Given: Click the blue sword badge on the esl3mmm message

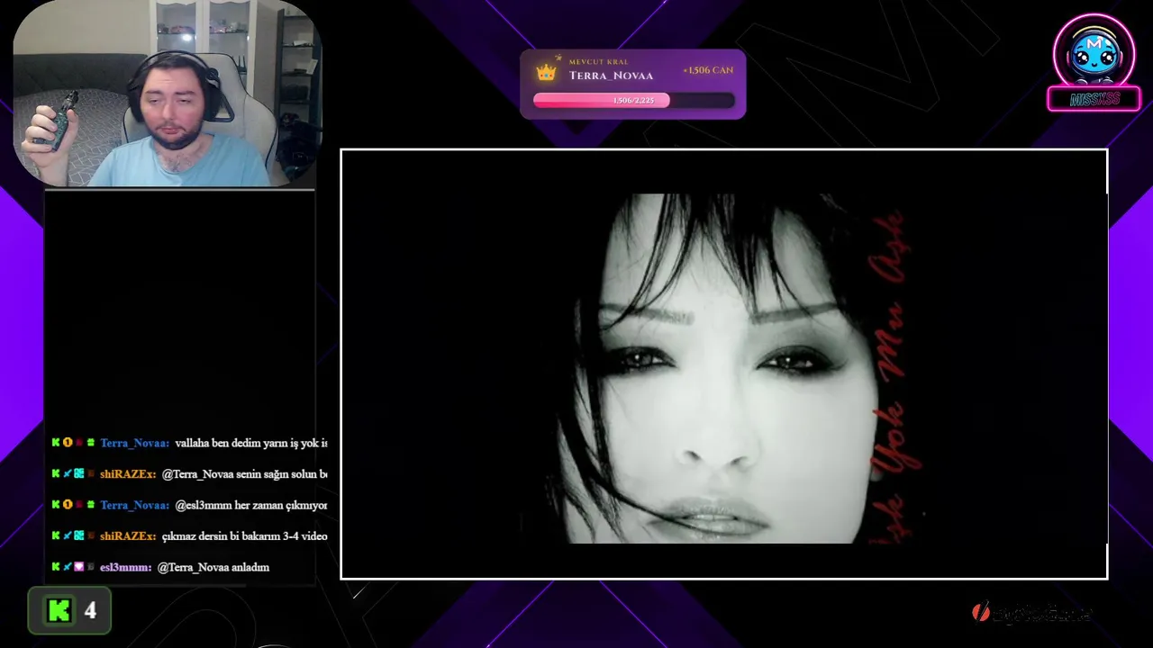Looking at the screenshot, I should (x=68, y=567).
